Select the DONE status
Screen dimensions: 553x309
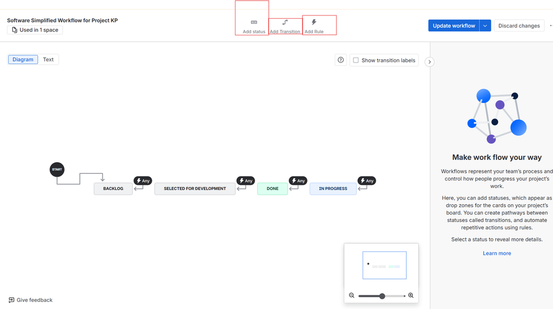click(x=273, y=188)
